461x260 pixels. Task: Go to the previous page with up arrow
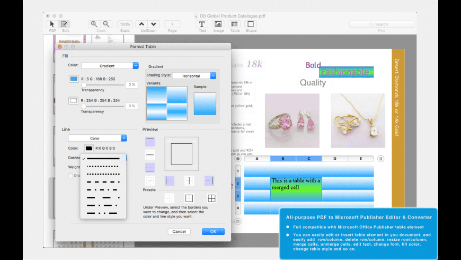click(x=141, y=24)
